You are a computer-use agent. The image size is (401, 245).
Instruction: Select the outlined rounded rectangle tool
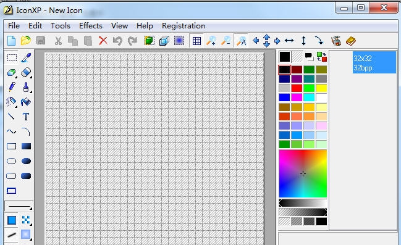(x=11, y=176)
